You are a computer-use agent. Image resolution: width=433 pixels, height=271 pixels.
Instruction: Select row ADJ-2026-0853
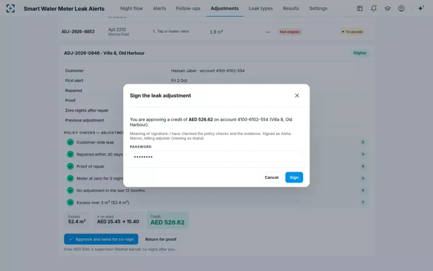[x=216, y=32]
